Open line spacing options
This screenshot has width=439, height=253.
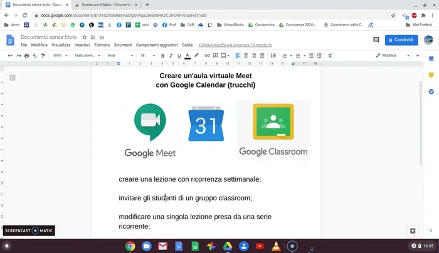click(x=273, y=56)
